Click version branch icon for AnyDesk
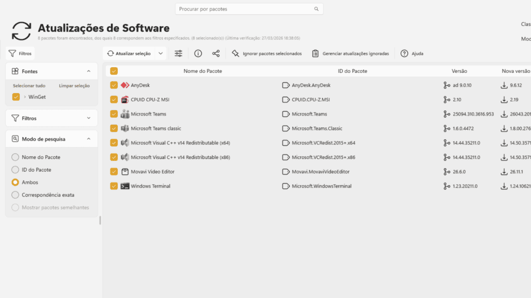The width and height of the screenshot is (531, 298). [x=446, y=85]
